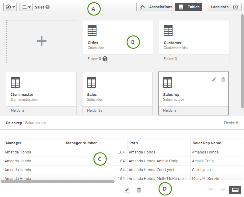Click the horizontal scrollbar in preview table
The width and height of the screenshot is (244, 197).
tap(58, 181)
